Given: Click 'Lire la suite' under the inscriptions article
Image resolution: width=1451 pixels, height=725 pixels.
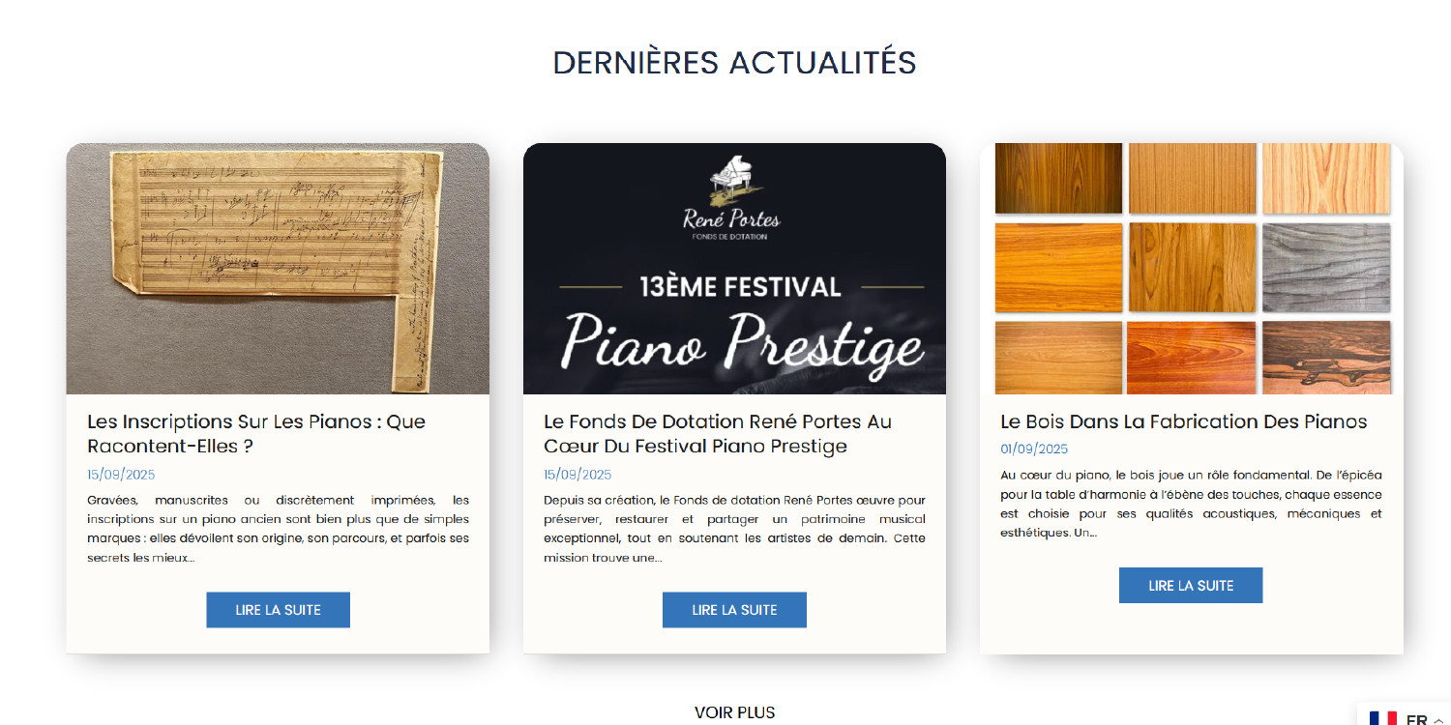Looking at the screenshot, I should click(278, 610).
